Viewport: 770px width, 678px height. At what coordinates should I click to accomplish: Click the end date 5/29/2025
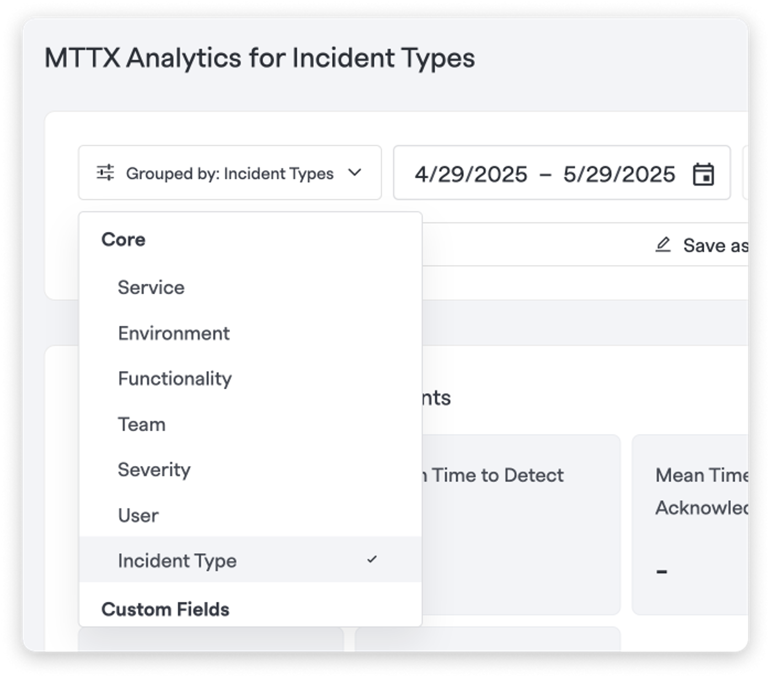619,174
